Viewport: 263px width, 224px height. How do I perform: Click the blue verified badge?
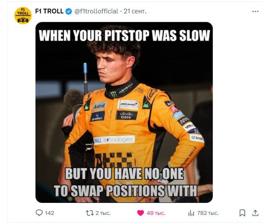68,12
